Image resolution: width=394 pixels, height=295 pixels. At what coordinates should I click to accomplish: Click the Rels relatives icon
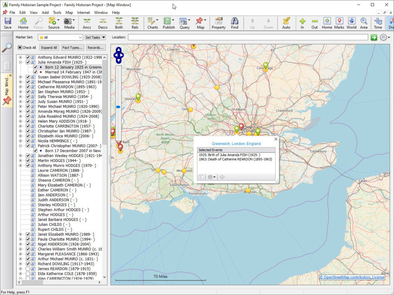135,23
